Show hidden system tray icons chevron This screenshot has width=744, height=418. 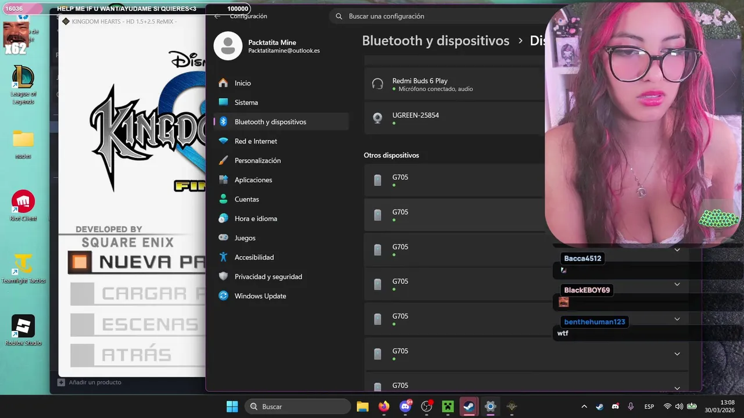tap(584, 406)
